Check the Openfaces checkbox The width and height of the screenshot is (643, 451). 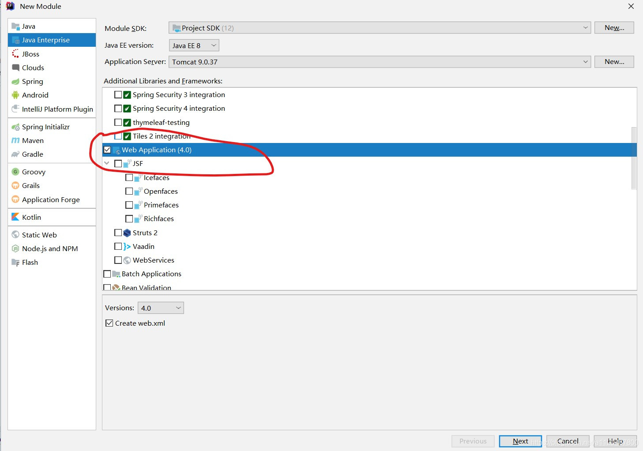129,191
